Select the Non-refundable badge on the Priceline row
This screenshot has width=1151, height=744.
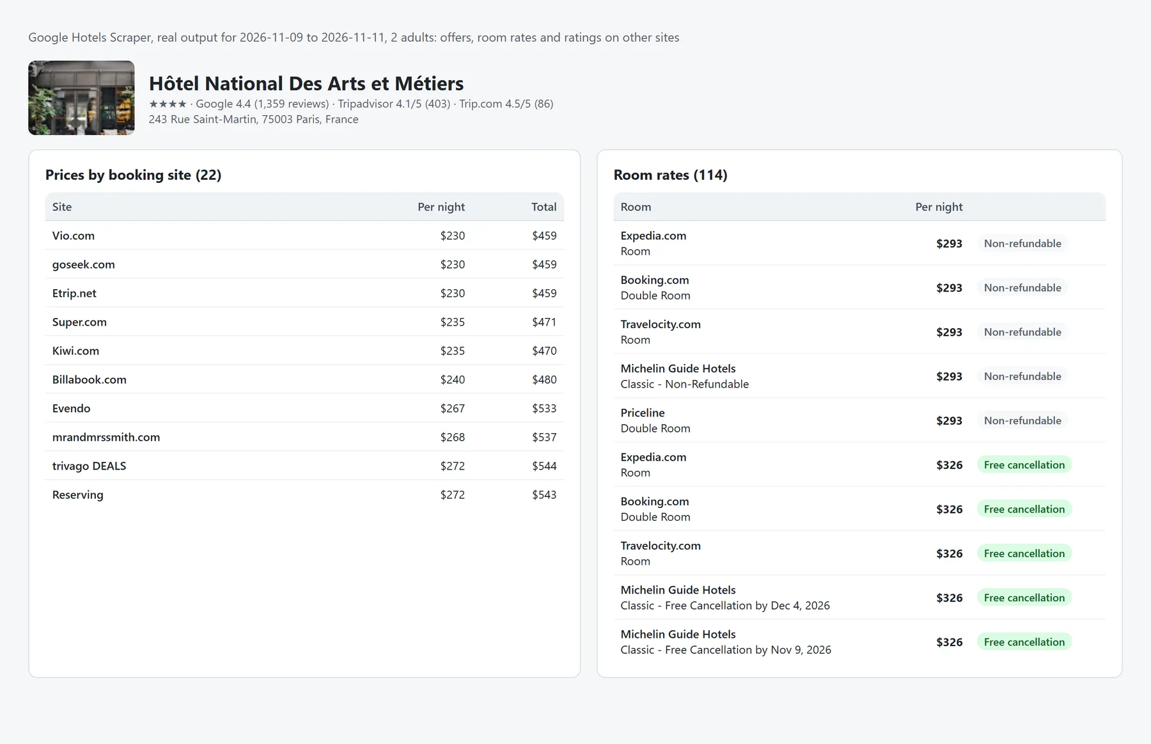1022,420
